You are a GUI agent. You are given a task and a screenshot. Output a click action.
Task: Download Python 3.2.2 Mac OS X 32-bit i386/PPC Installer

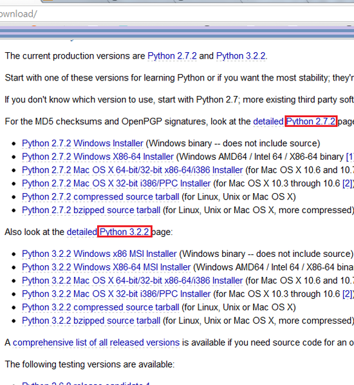pos(116,294)
